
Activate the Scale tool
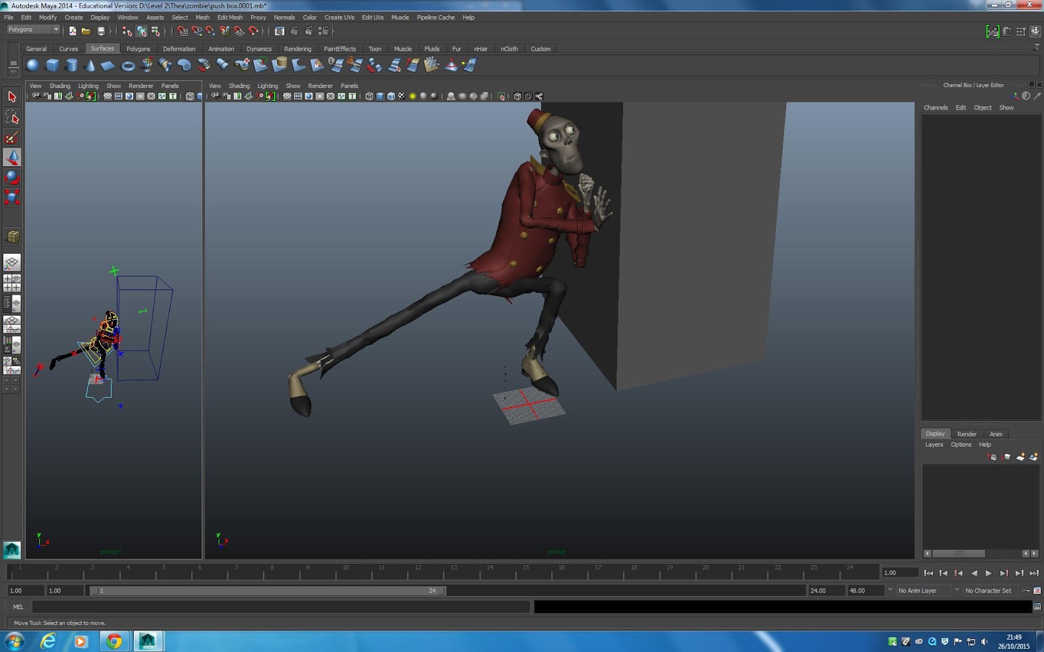[x=12, y=197]
